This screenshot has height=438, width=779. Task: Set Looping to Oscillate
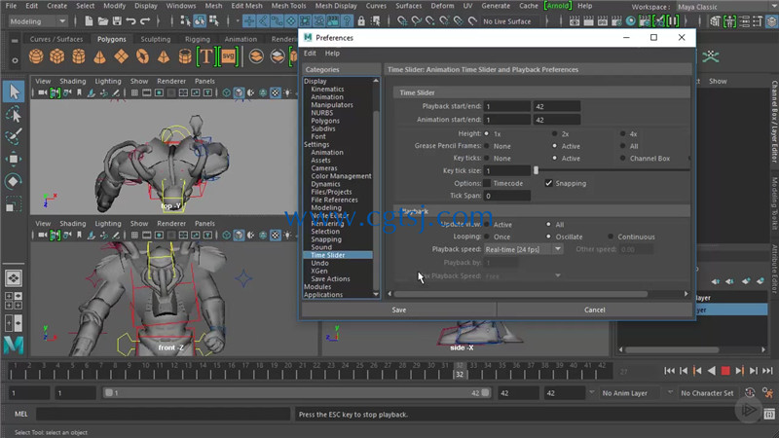[548, 237]
